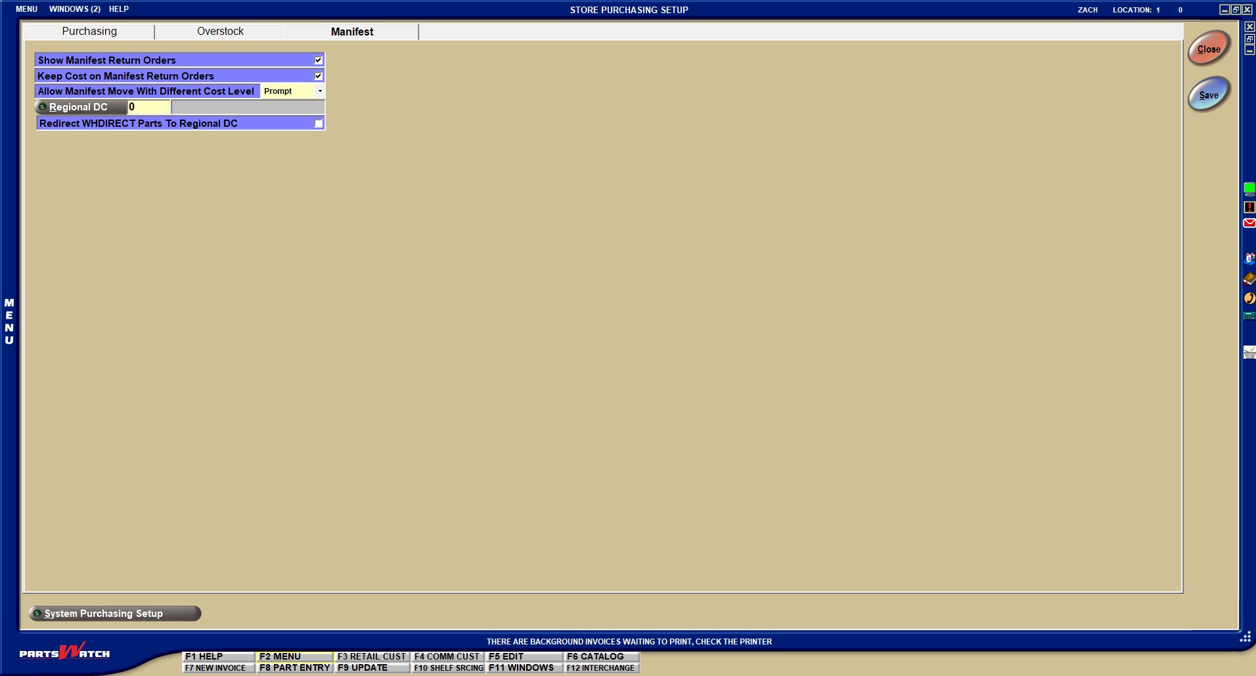1256x676 pixels.
Task: Open the red exclamation alert icon
Action: (1249, 207)
